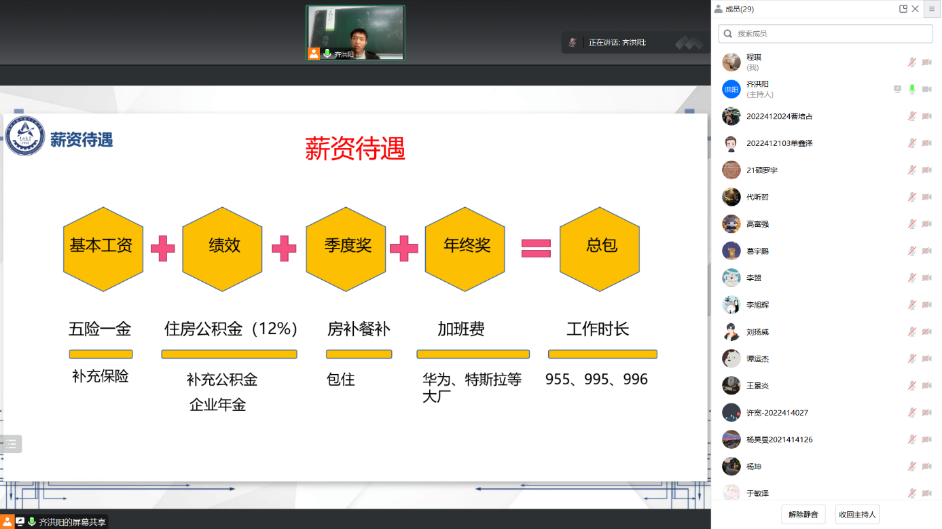Toggle camera icon for 程琪 (我)
Viewport: 942px width, 529px height.
(926, 62)
